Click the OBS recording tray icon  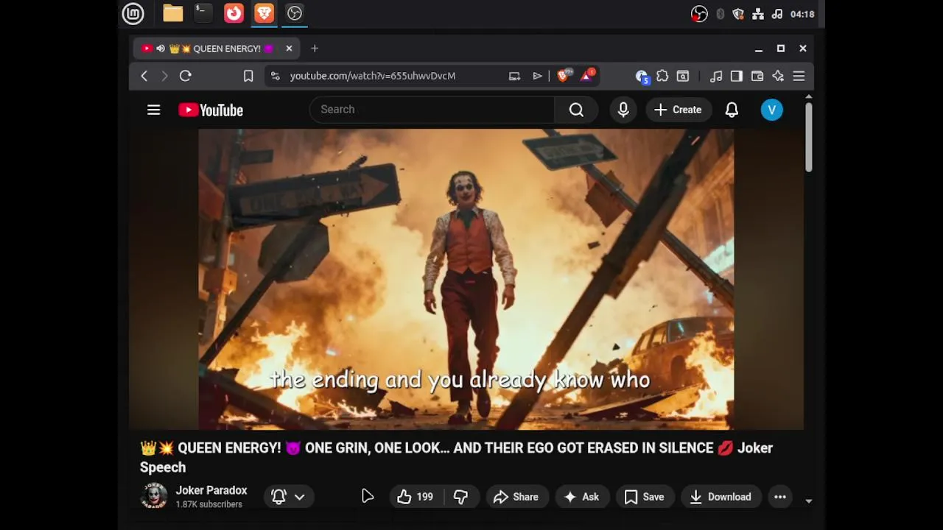699,14
